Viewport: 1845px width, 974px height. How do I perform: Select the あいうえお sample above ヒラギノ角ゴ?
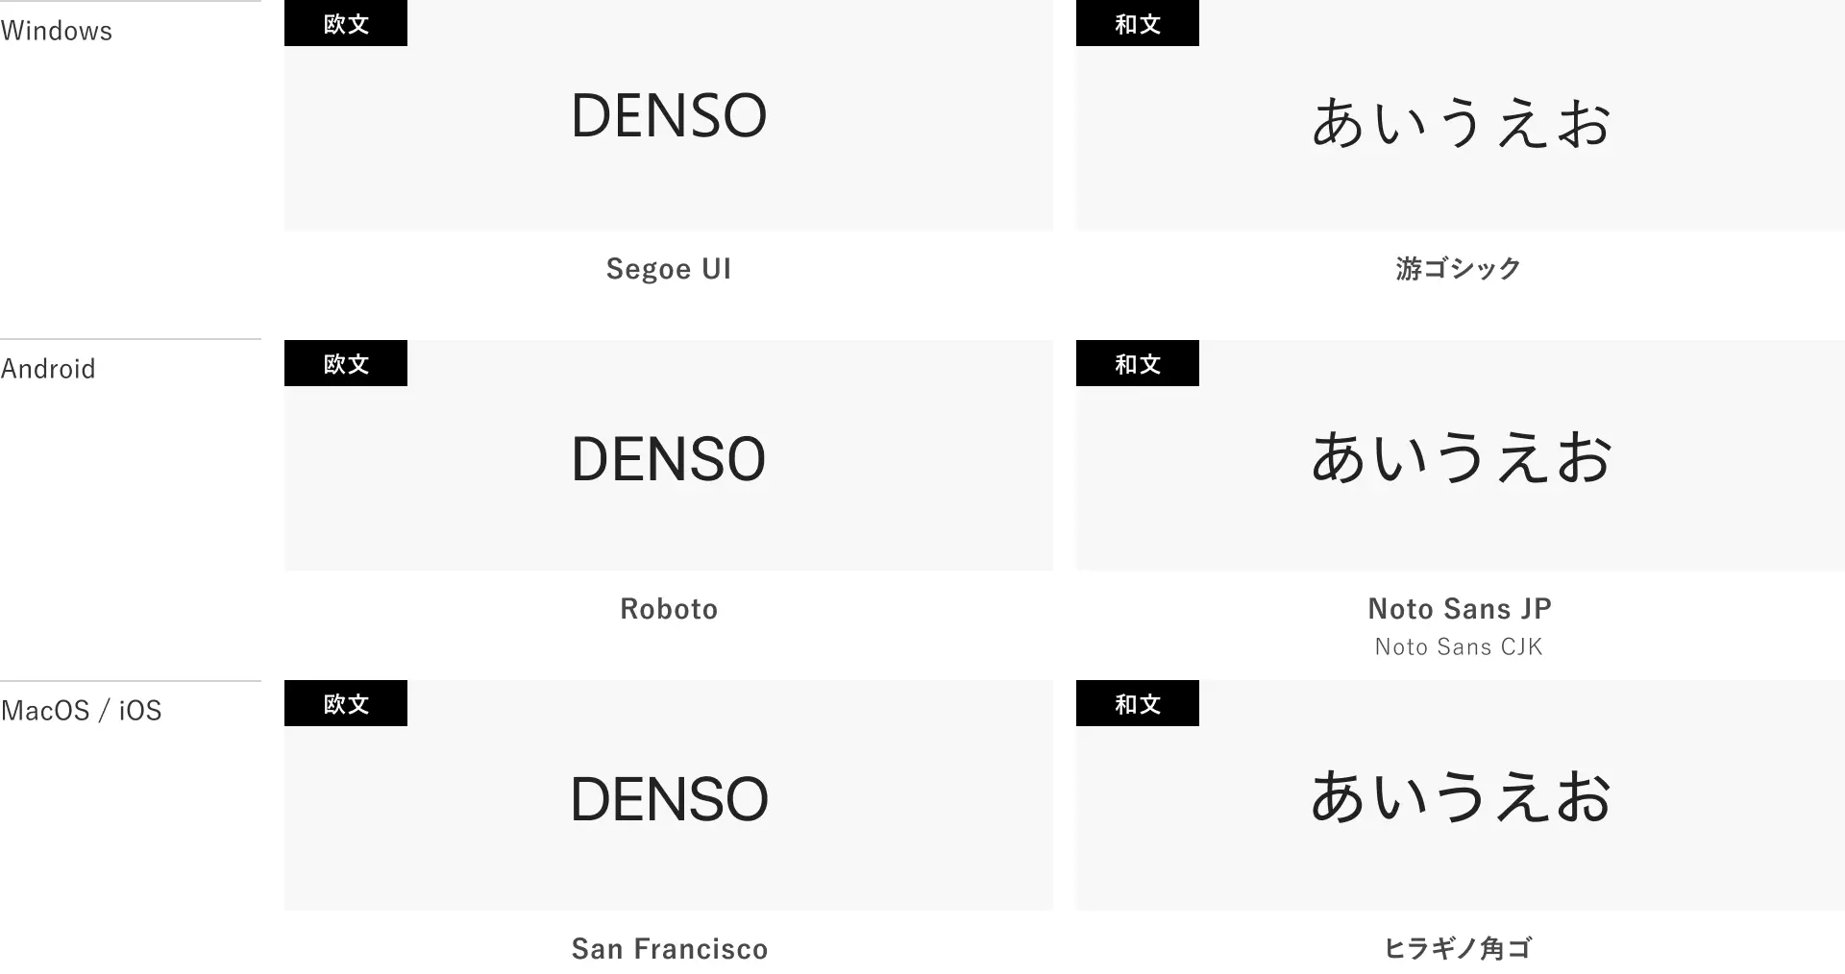pos(1460,797)
